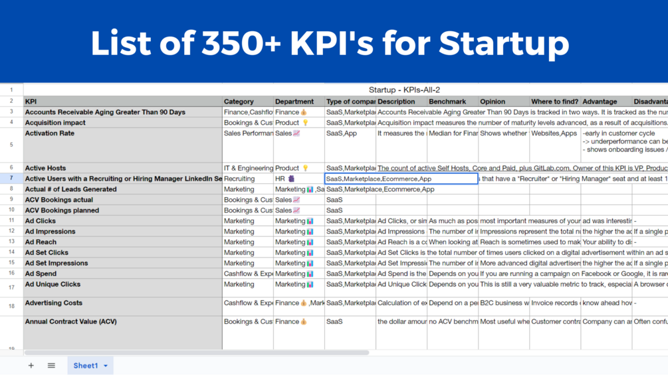This screenshot has width=668, height=375.
Task: Open the all sheets list icon
Action: [52, 365]
